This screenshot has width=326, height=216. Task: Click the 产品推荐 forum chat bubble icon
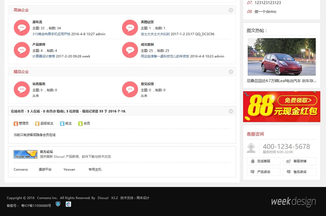22,50
